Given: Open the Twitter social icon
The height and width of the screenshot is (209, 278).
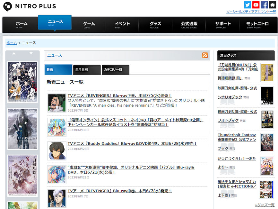Looking at the screenshot, I should coord(247,5).
